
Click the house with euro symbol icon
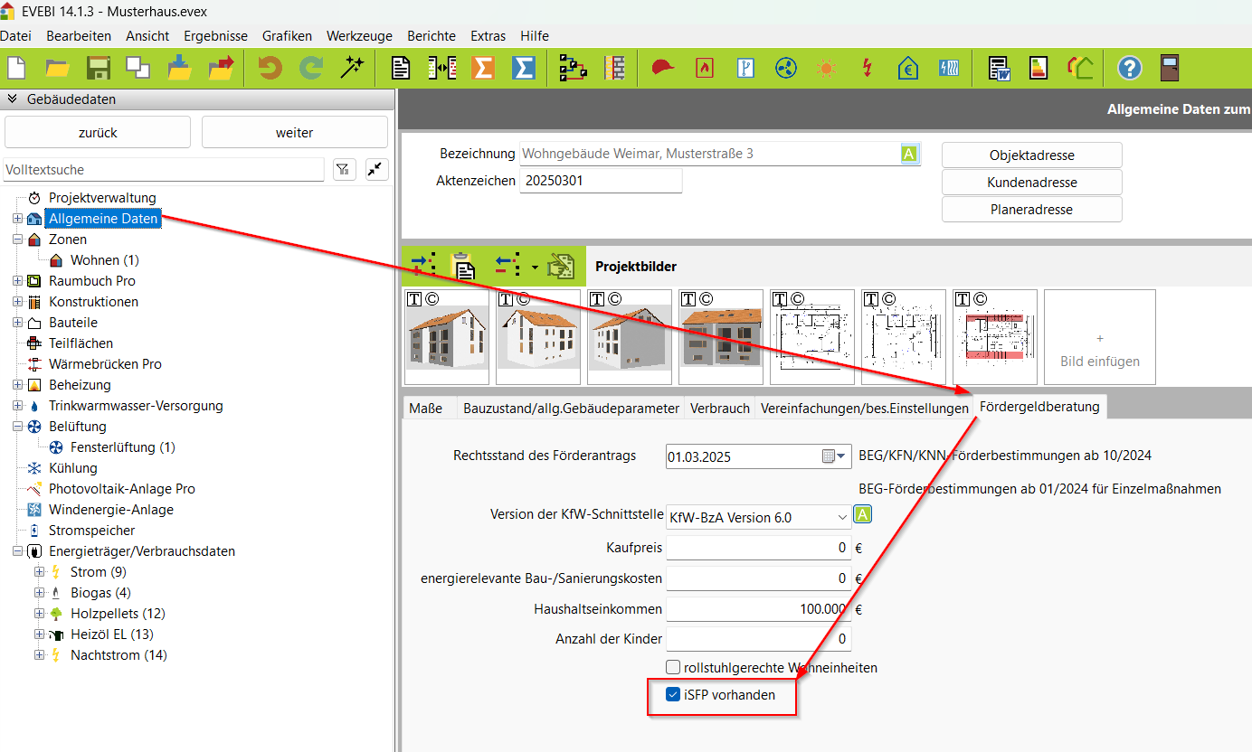[x=908, y=68]
